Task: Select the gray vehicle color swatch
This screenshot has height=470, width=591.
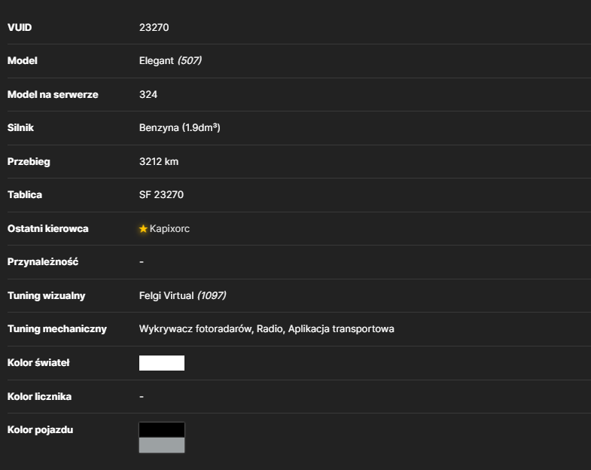Action: (162, 445)
